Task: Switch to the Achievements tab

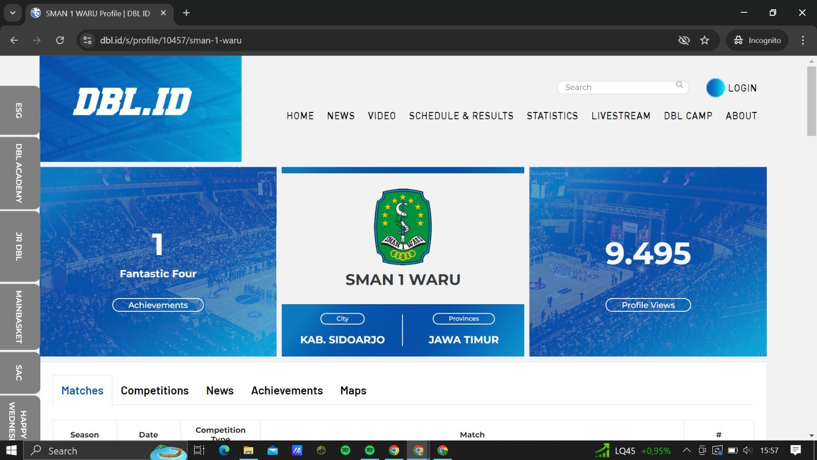Action: point(287,390)
